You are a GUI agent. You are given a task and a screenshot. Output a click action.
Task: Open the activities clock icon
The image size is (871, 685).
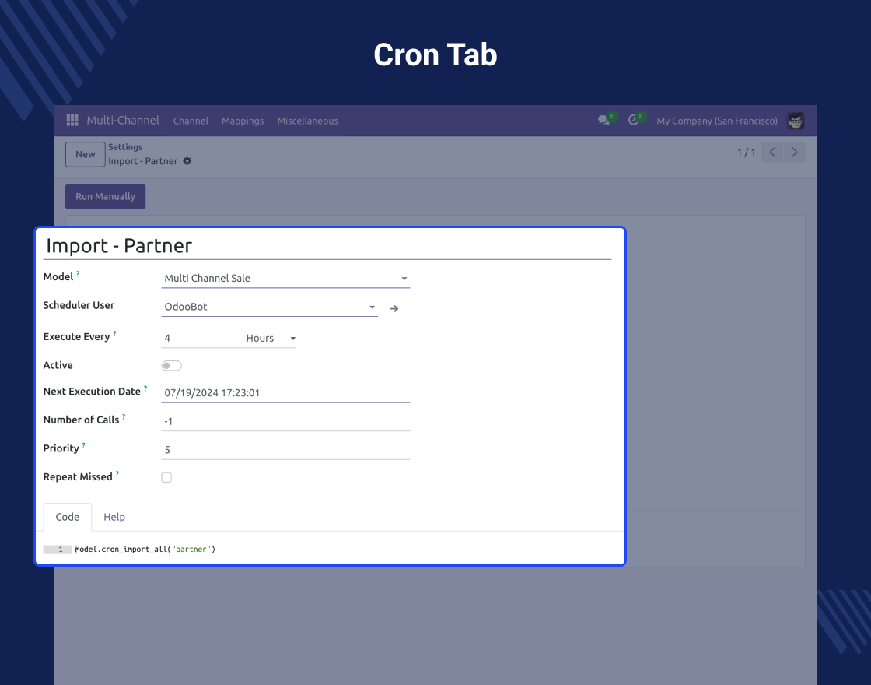point(633,120)
